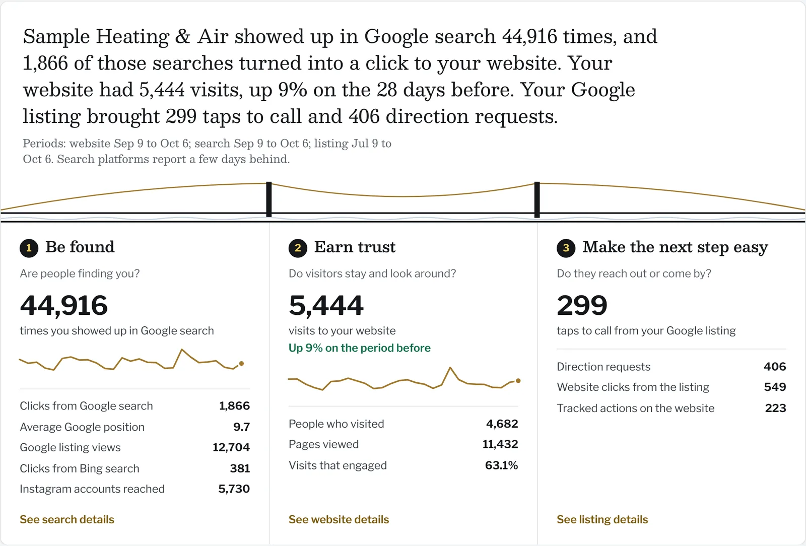Image resolution: width=806 pixels, height=546 pixels.
Task: Click the number 2 step badge
Action: [298, 248]
